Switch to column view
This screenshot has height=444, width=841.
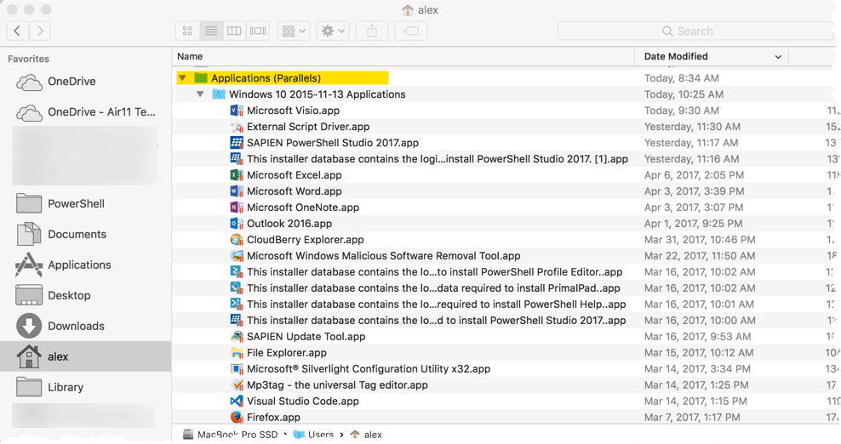tap(234, 31)
